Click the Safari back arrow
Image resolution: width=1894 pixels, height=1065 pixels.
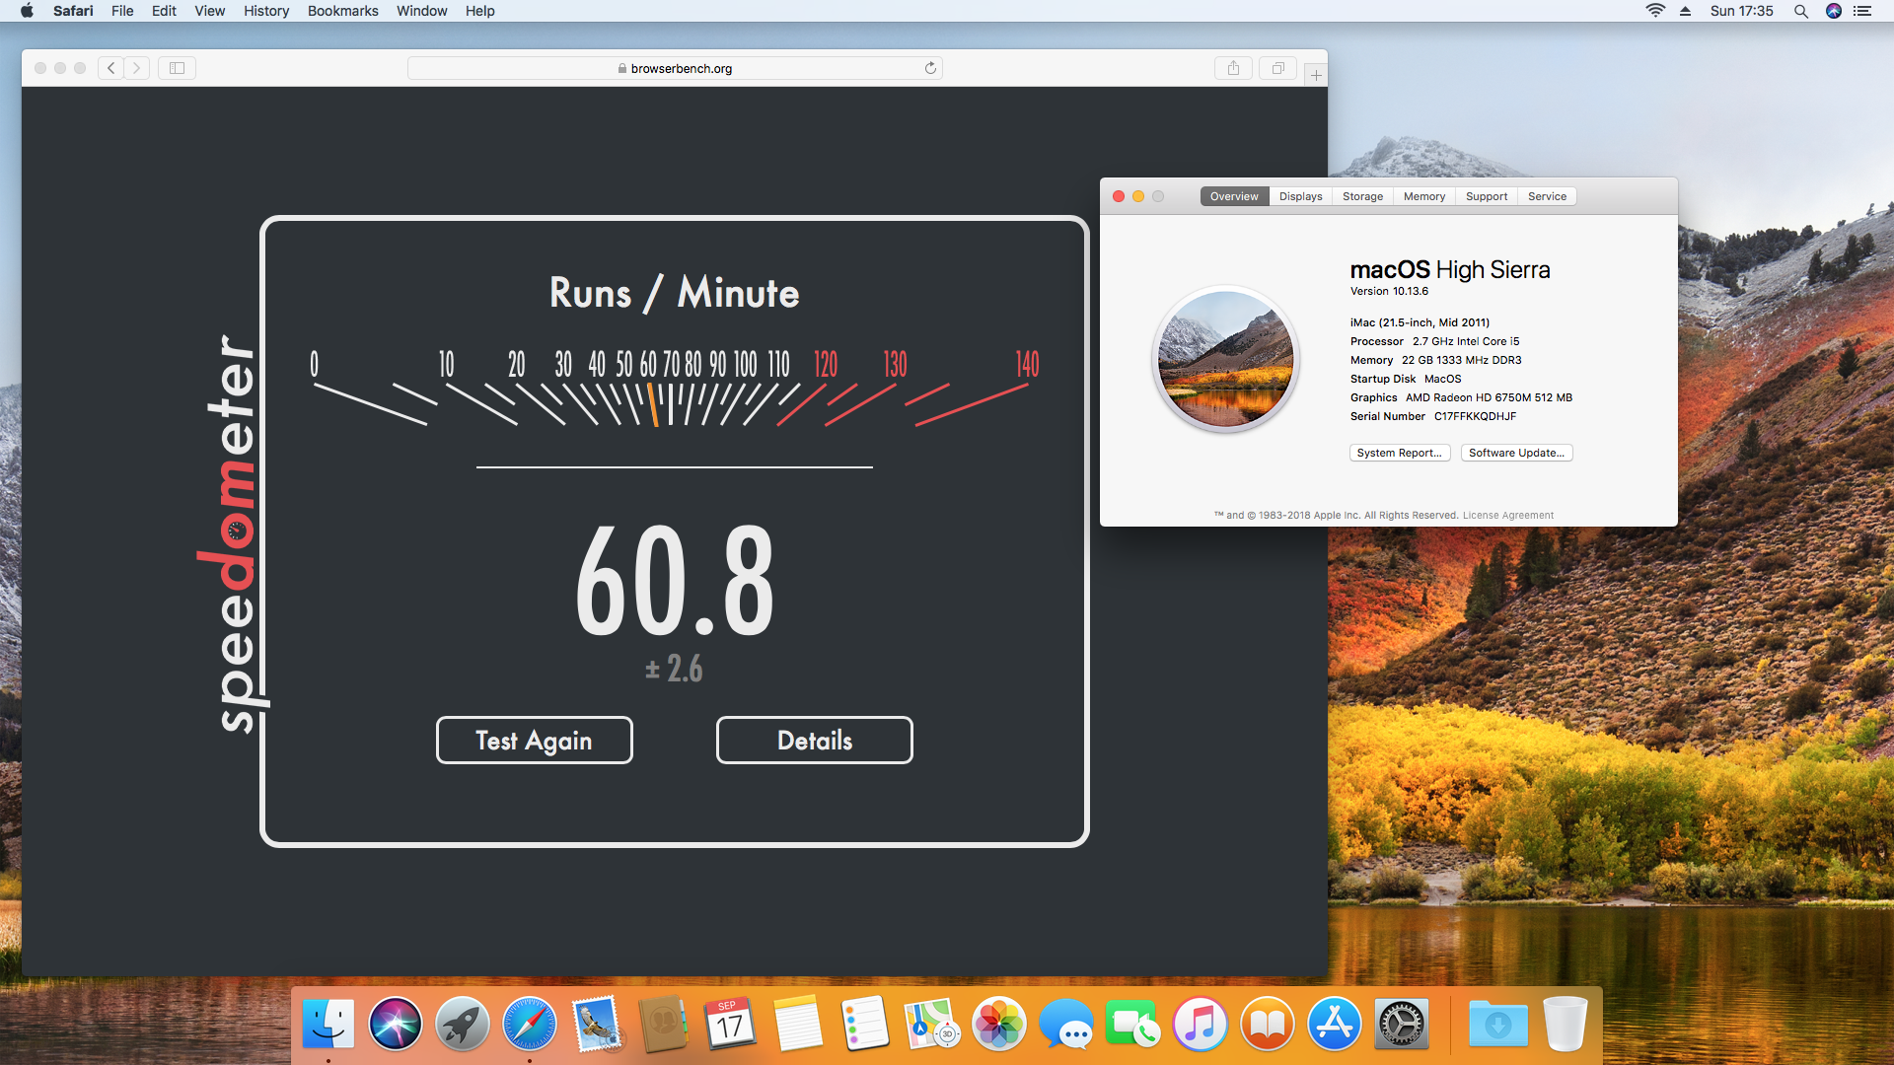coord(111,68)
